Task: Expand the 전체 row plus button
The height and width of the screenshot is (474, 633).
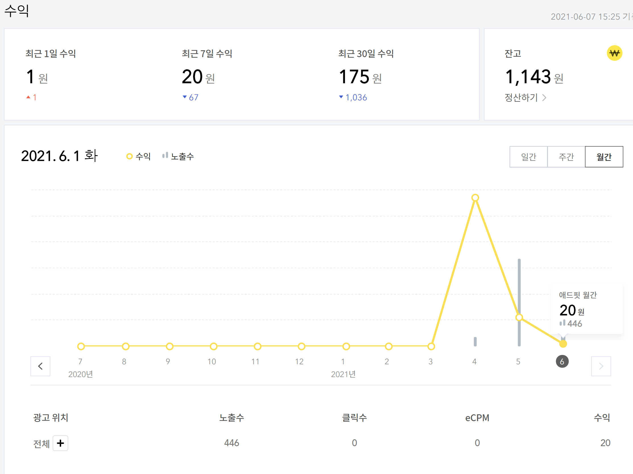Action: 60,443
